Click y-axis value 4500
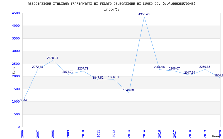This screenshot has height=139, width=223. pos(16,13)
